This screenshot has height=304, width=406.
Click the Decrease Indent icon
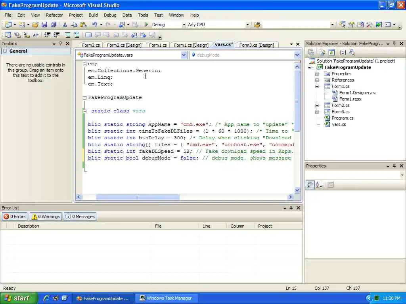pyautogui.click(x=47, y=35)
